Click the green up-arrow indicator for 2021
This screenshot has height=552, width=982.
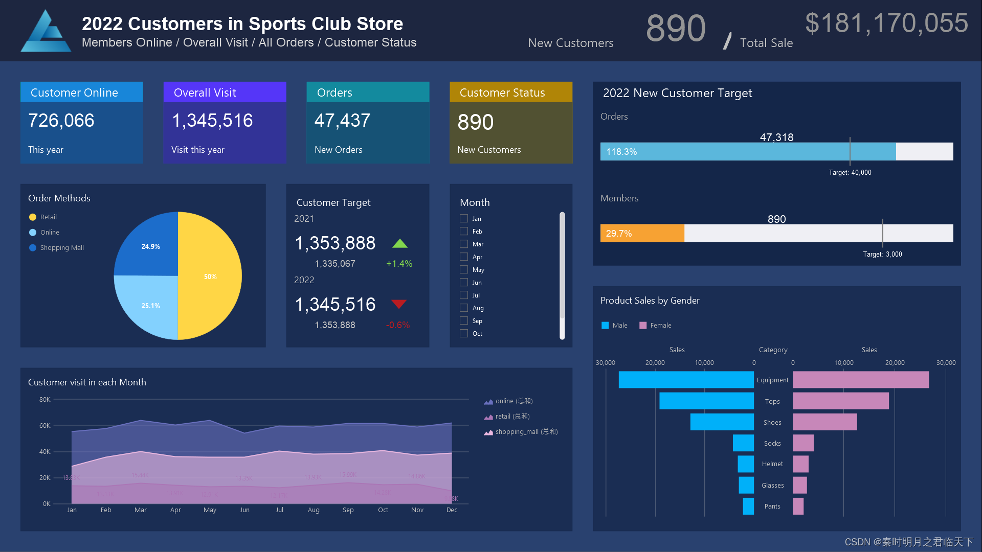point(399,243)
